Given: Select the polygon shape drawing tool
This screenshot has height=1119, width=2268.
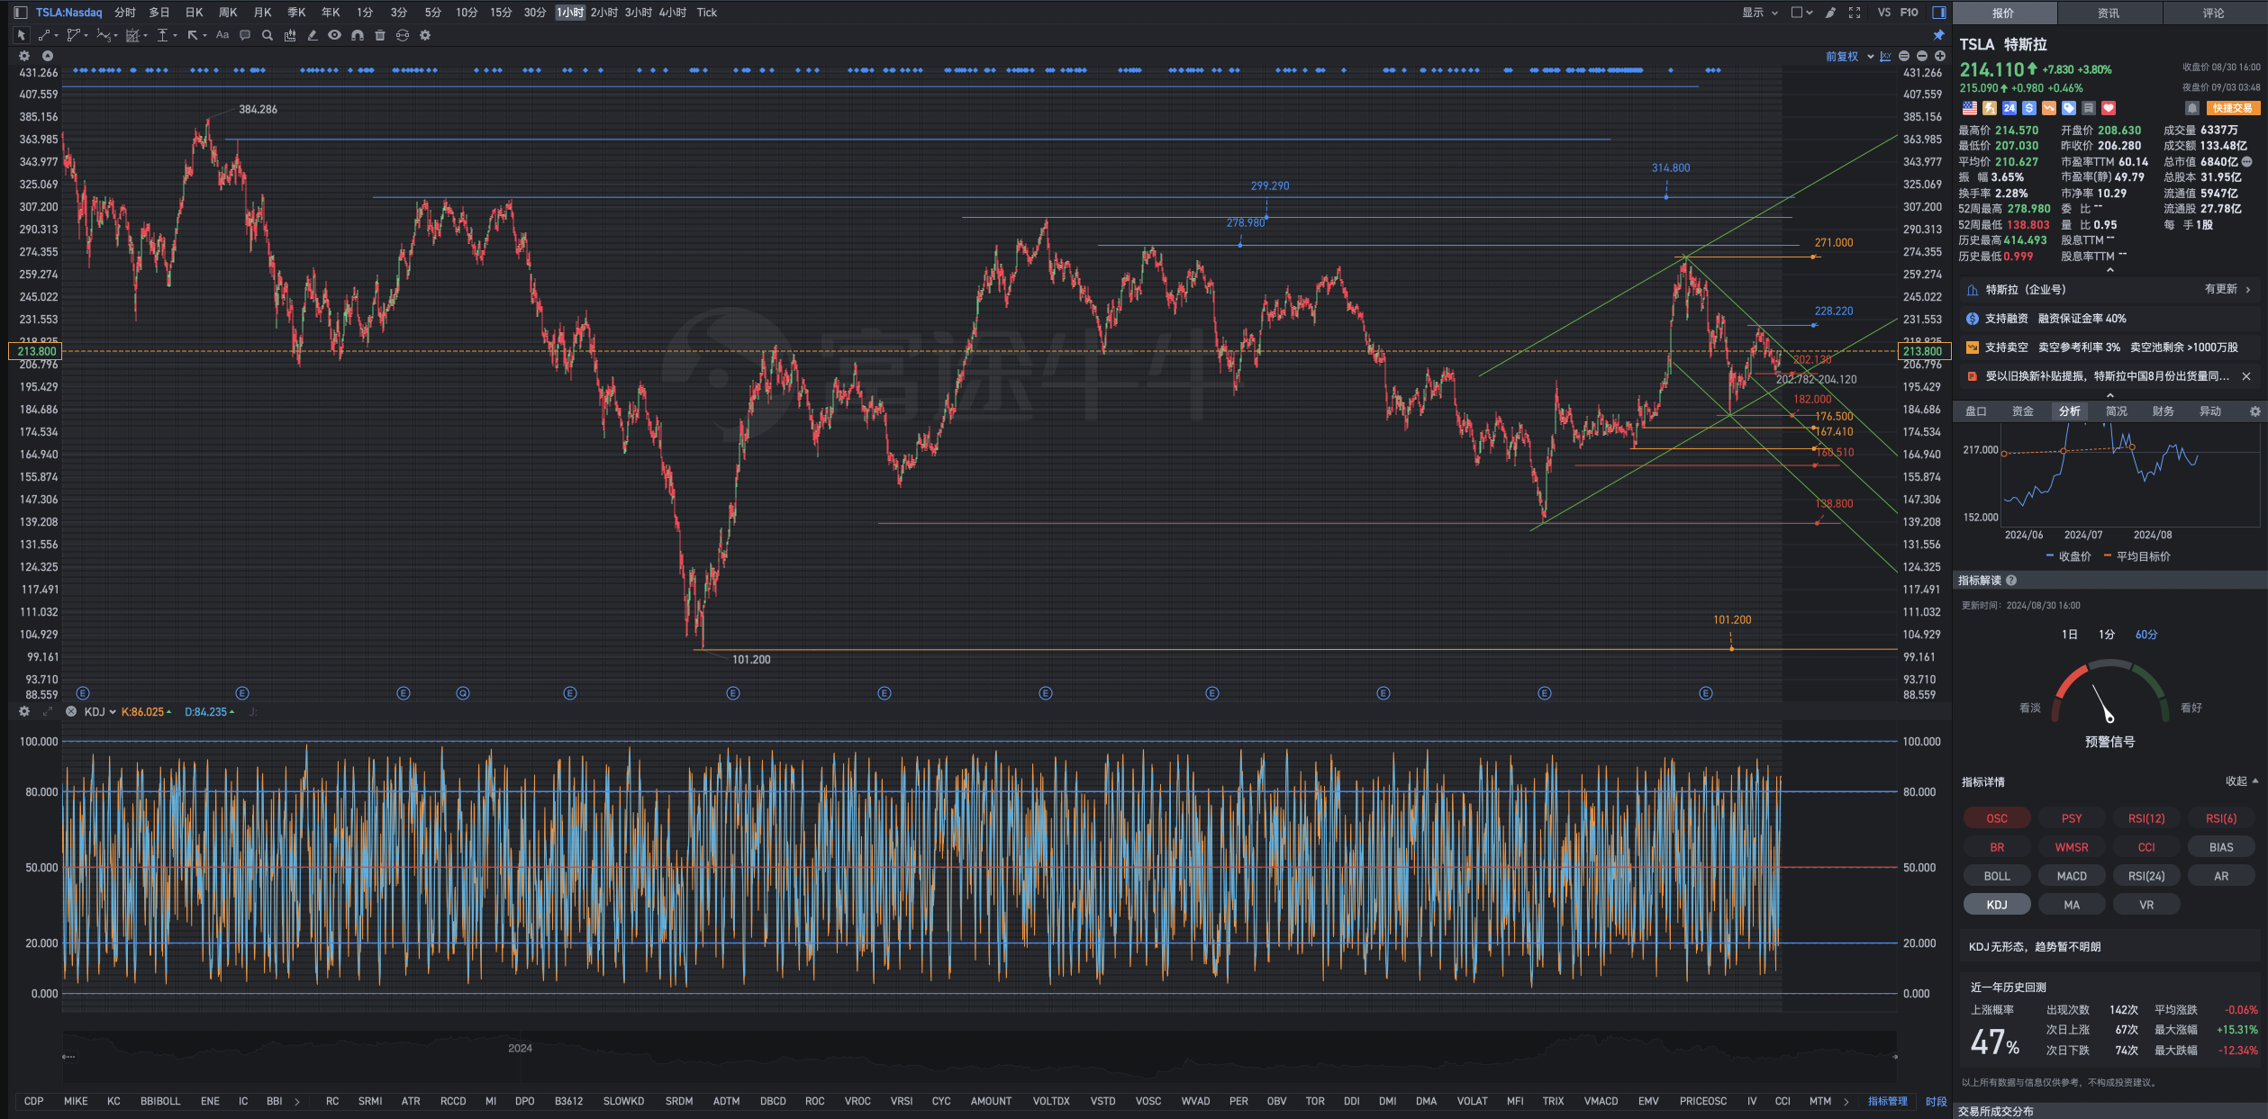Looking at the screenshot, I should point(73,35).
